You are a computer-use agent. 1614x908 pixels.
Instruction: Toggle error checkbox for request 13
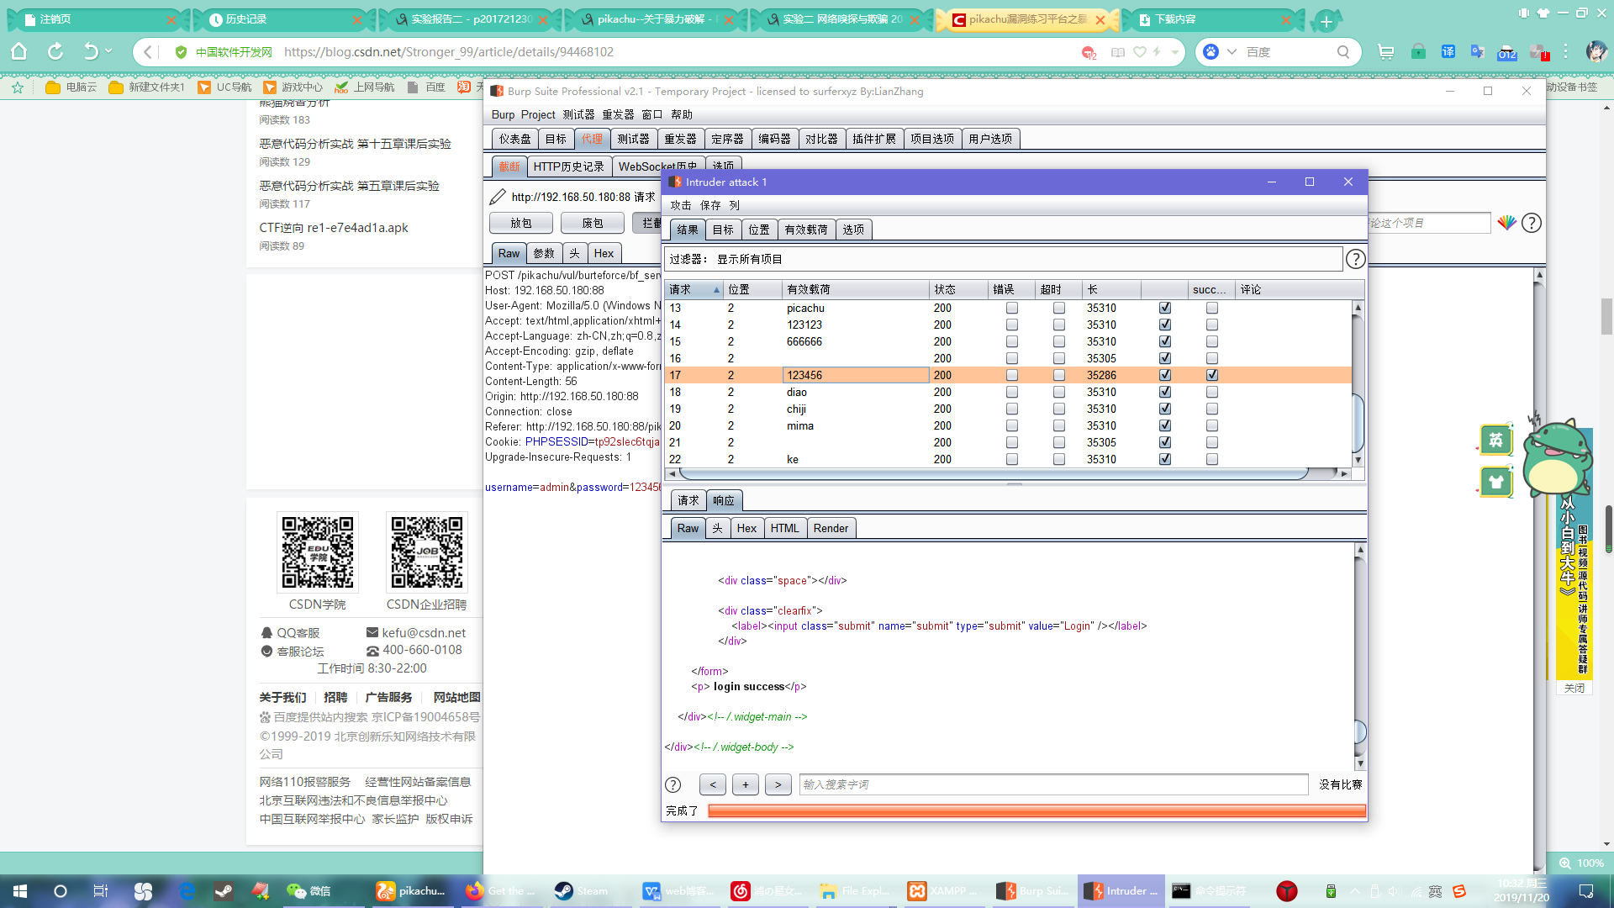(1011, 308)
